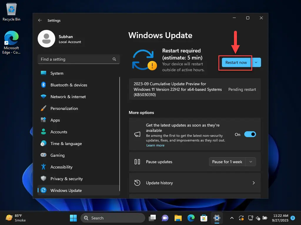Screen dimensions: 301x225
Task: Click the Bluetooth icon in sidebar
Action: [44, 85]
